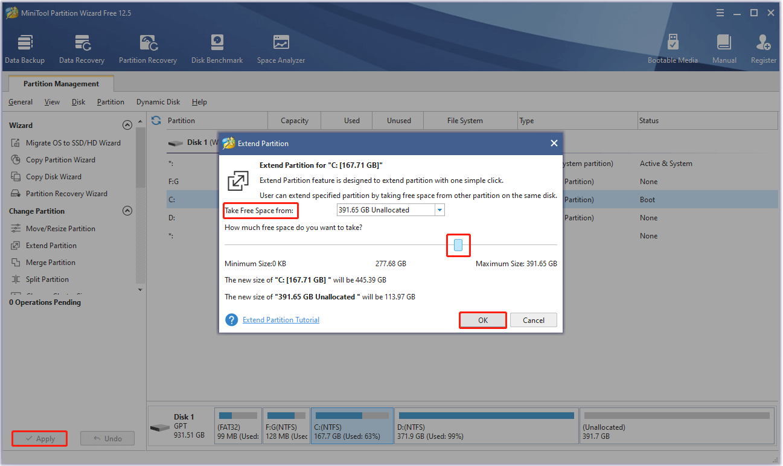
Task: Click the Undo button
Action: tap(107, 439)
